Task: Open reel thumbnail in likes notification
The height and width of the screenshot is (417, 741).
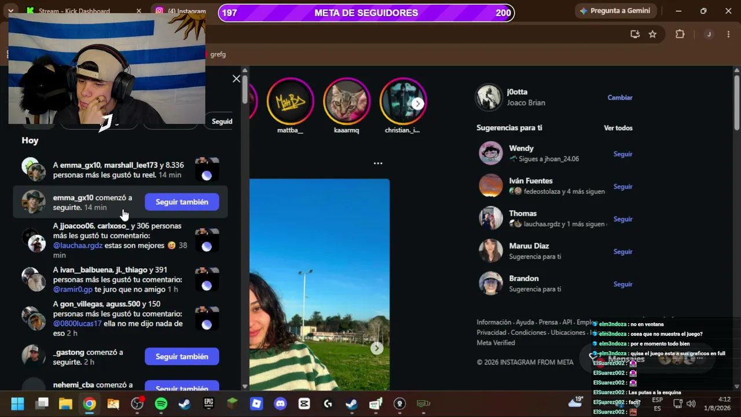Action: (207, 170)
